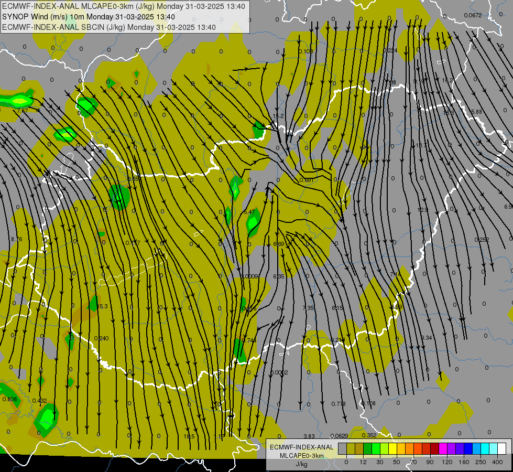
Task: Click the map value 18.5
Action: coord(189,436)
